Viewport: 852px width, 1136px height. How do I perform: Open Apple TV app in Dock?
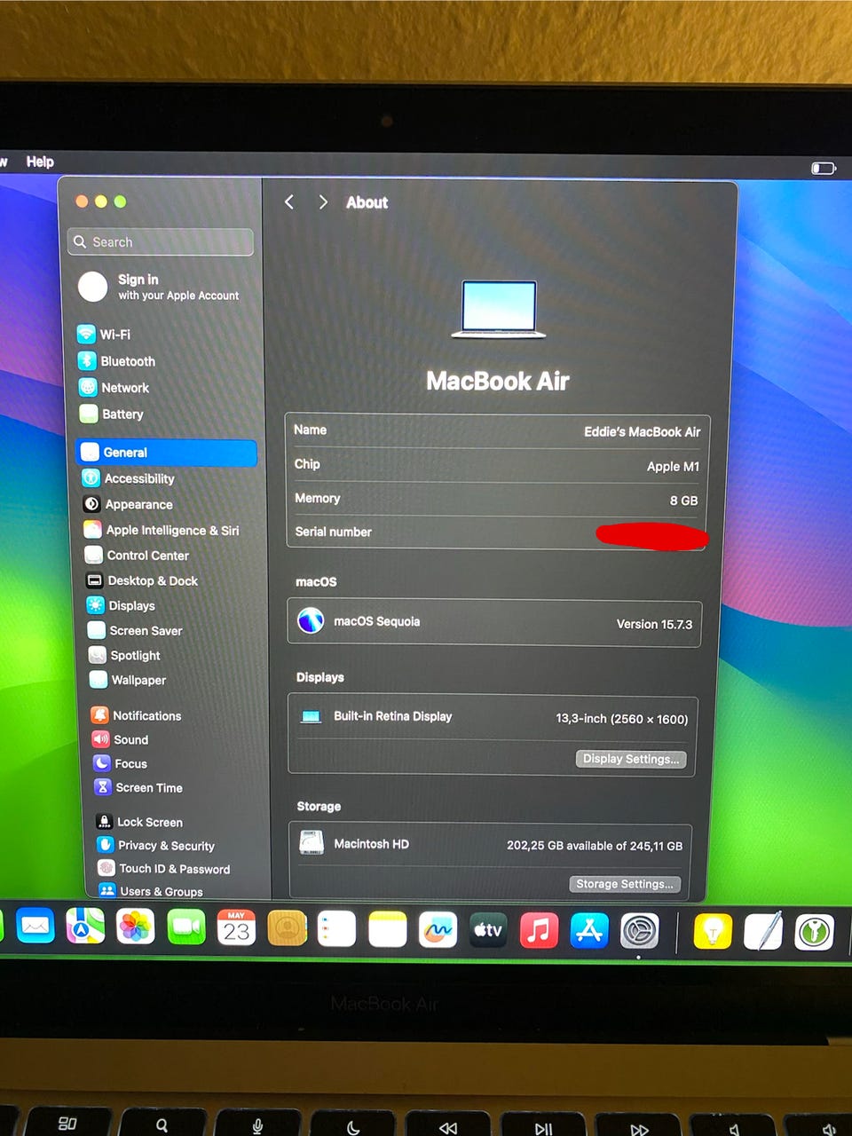[x=488, y=930]
